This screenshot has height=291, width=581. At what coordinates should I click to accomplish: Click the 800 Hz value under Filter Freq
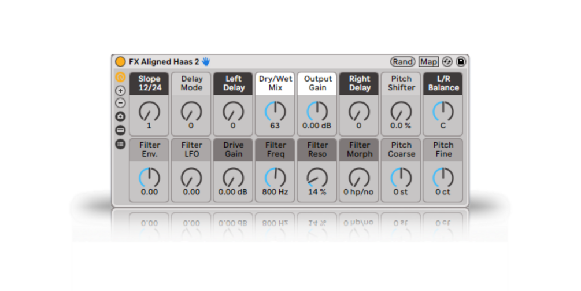pyautogui.click(x=275, y=192)
